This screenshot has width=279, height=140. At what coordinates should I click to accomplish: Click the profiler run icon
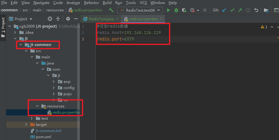(x=192, y=10)
